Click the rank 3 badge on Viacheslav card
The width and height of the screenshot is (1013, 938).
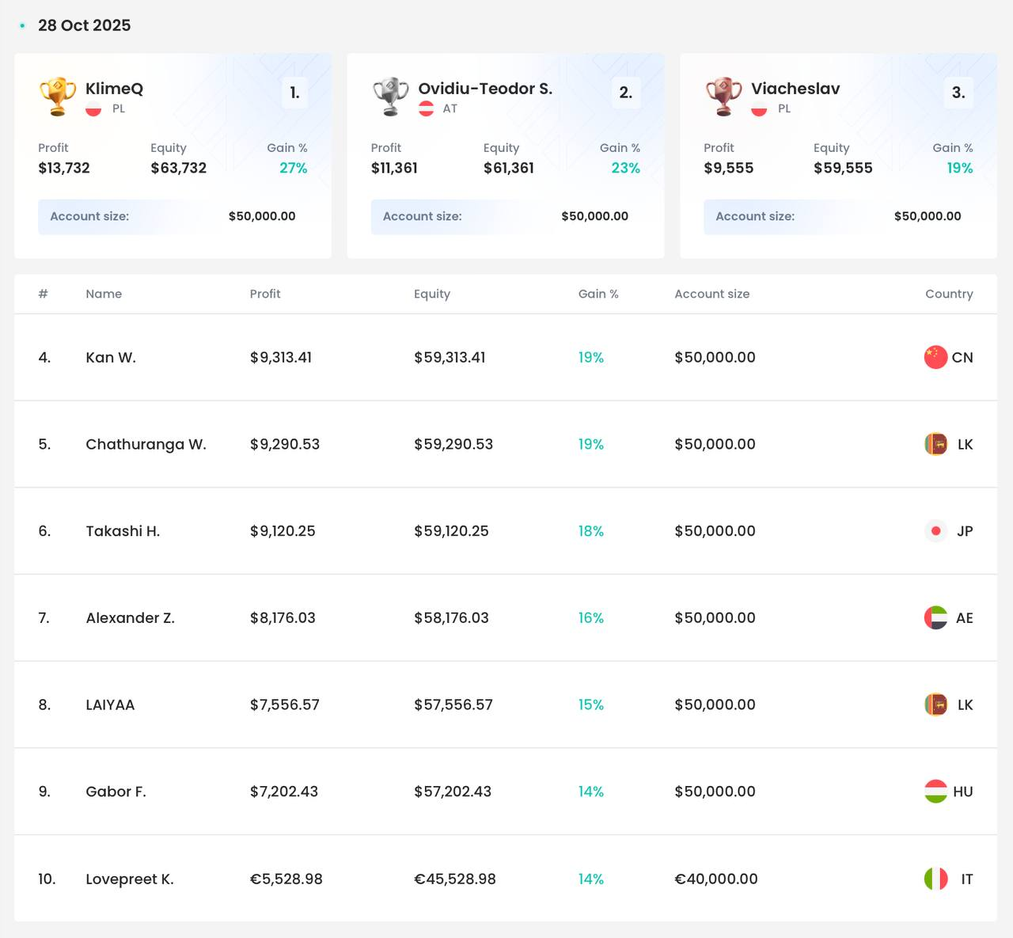[x=958, y=93]
